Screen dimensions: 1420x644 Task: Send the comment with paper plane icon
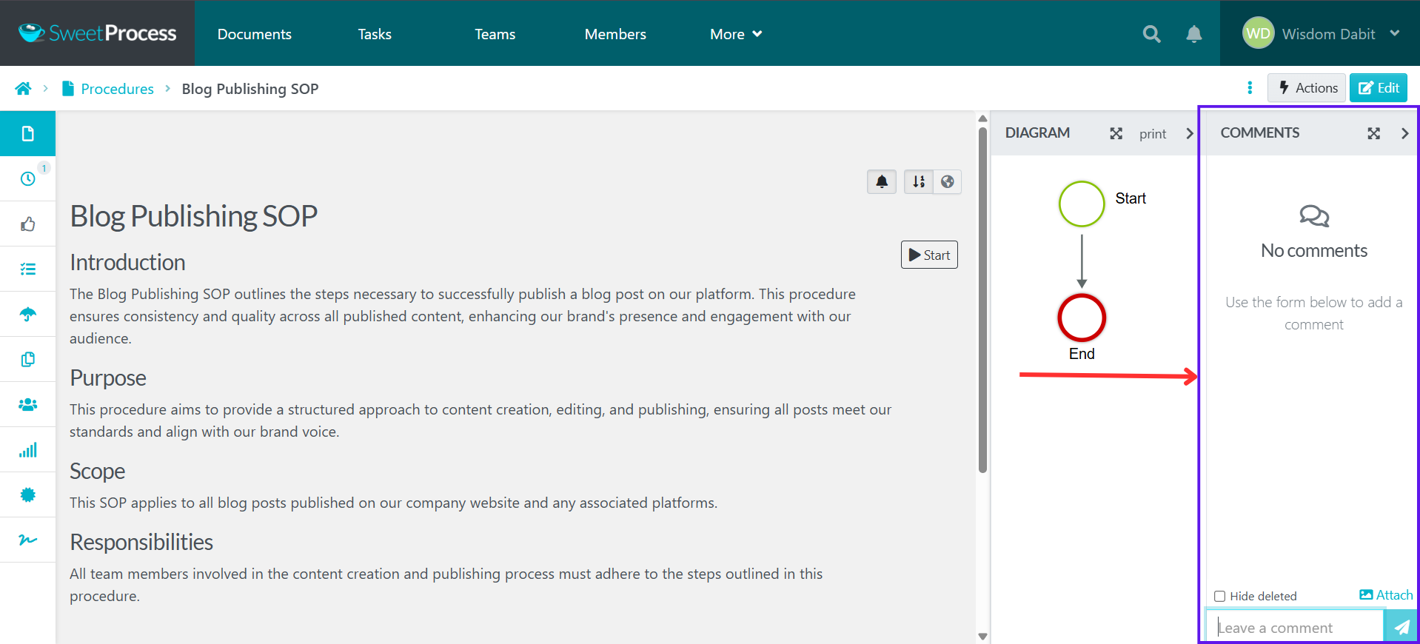pos(1400,627)
